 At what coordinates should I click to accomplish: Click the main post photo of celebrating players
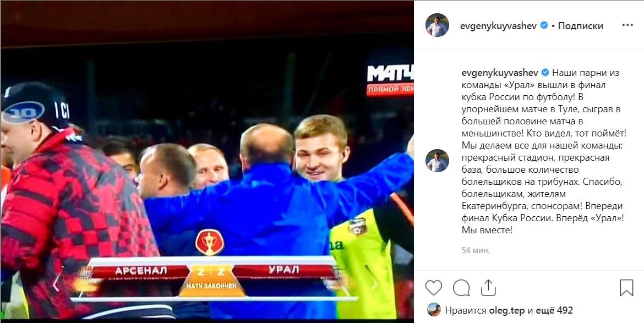[207, 160]
